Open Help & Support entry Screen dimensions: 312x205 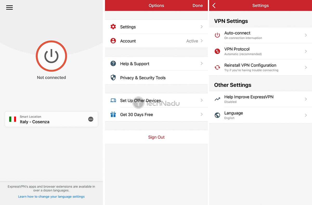(x=157, y=64)
